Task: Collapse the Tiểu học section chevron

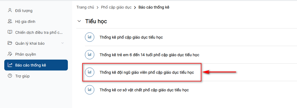Action: (79, 21)
